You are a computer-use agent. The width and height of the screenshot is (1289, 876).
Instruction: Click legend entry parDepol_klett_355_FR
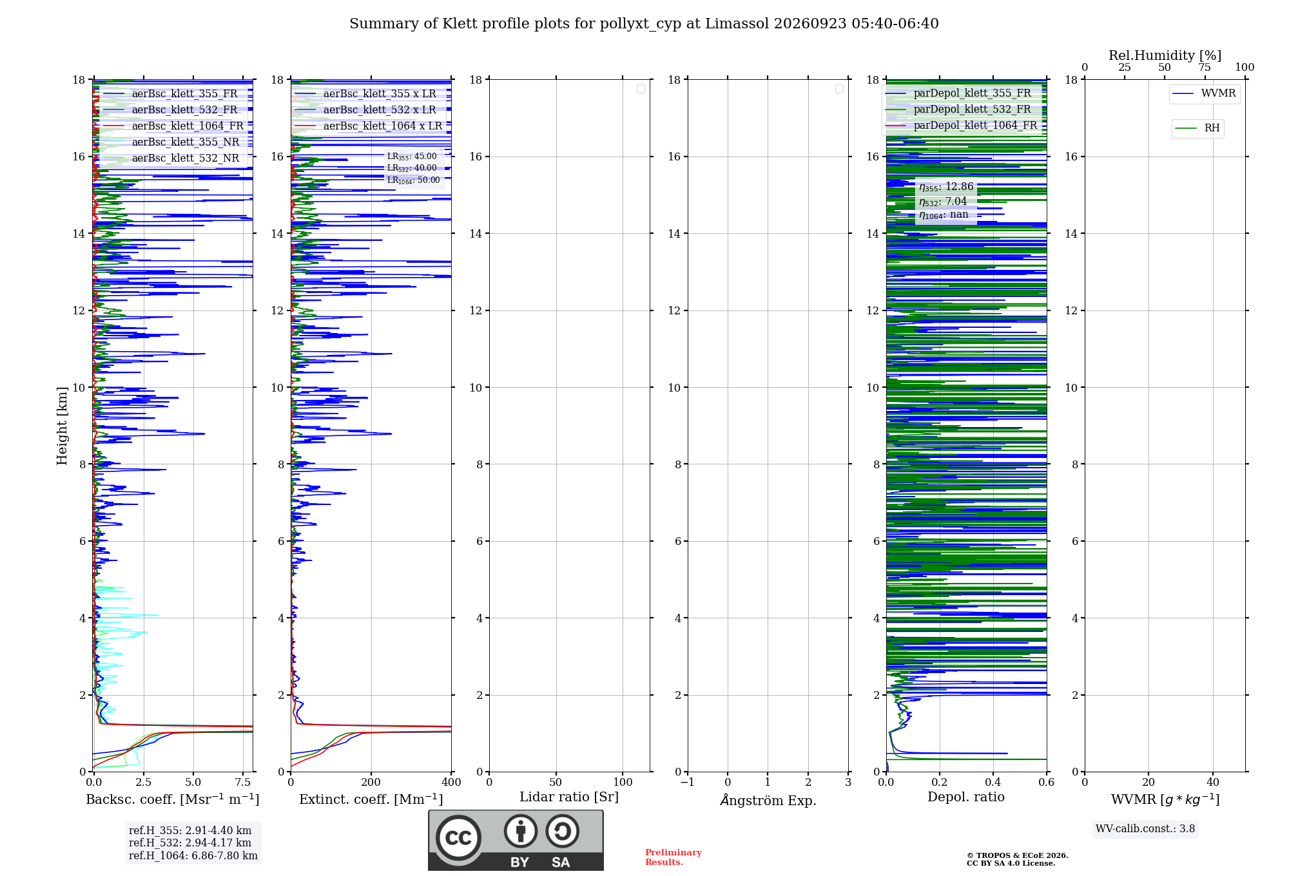tap(958, 93)
